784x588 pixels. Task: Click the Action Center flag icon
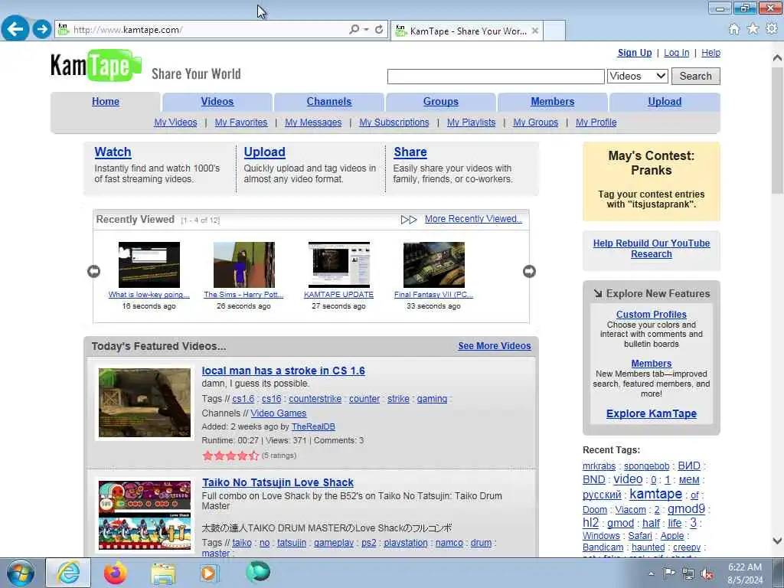pyautogui.click(x=669, y=573)
